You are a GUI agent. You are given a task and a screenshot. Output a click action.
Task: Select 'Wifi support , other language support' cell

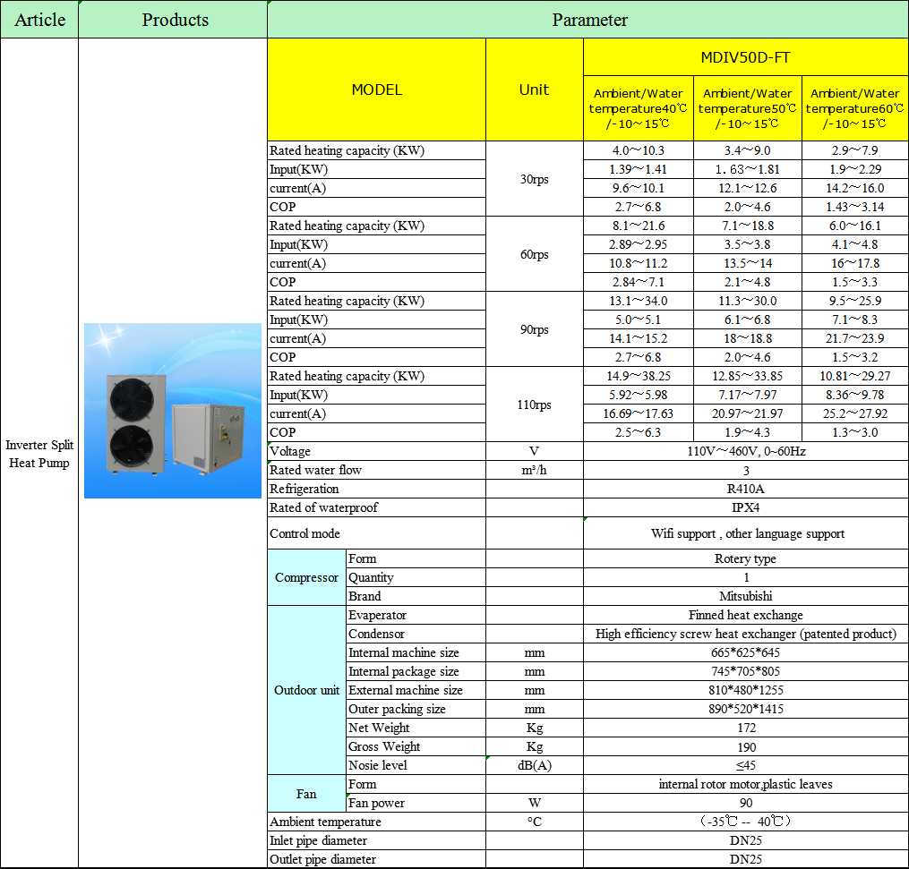(x=745, y=533)
